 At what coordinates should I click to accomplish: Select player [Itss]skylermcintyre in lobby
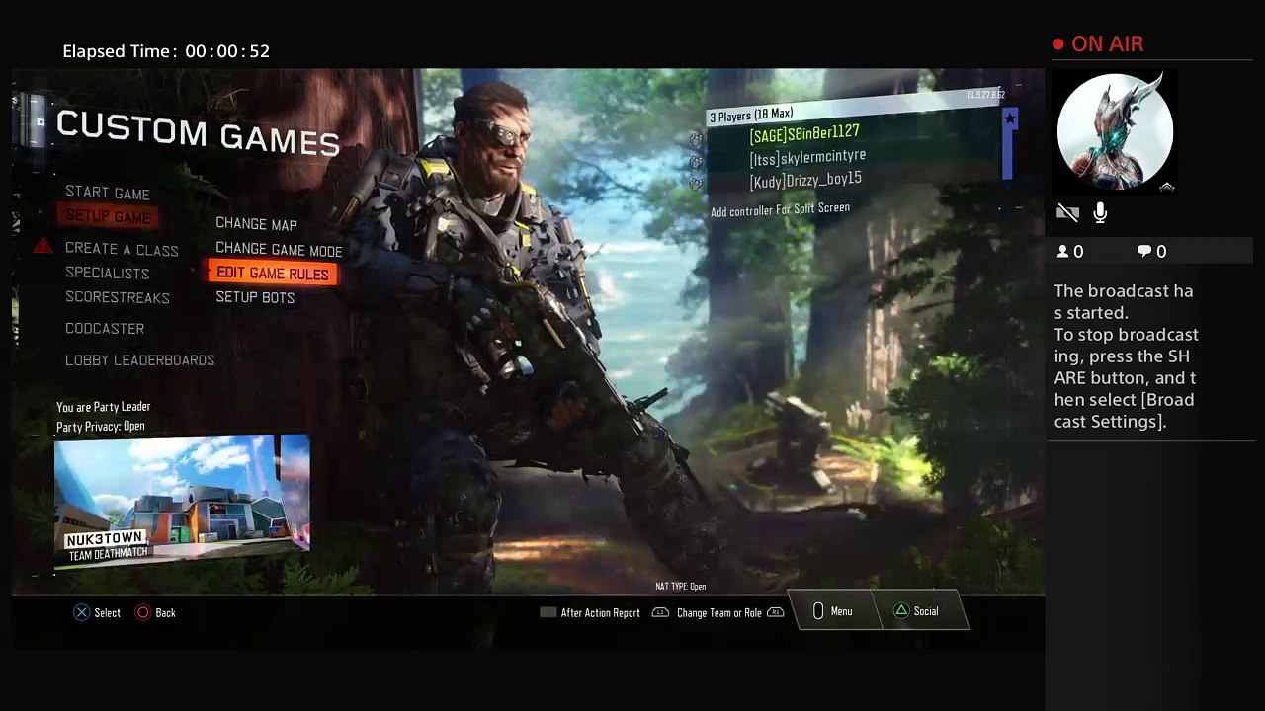[x=807, y=158]
